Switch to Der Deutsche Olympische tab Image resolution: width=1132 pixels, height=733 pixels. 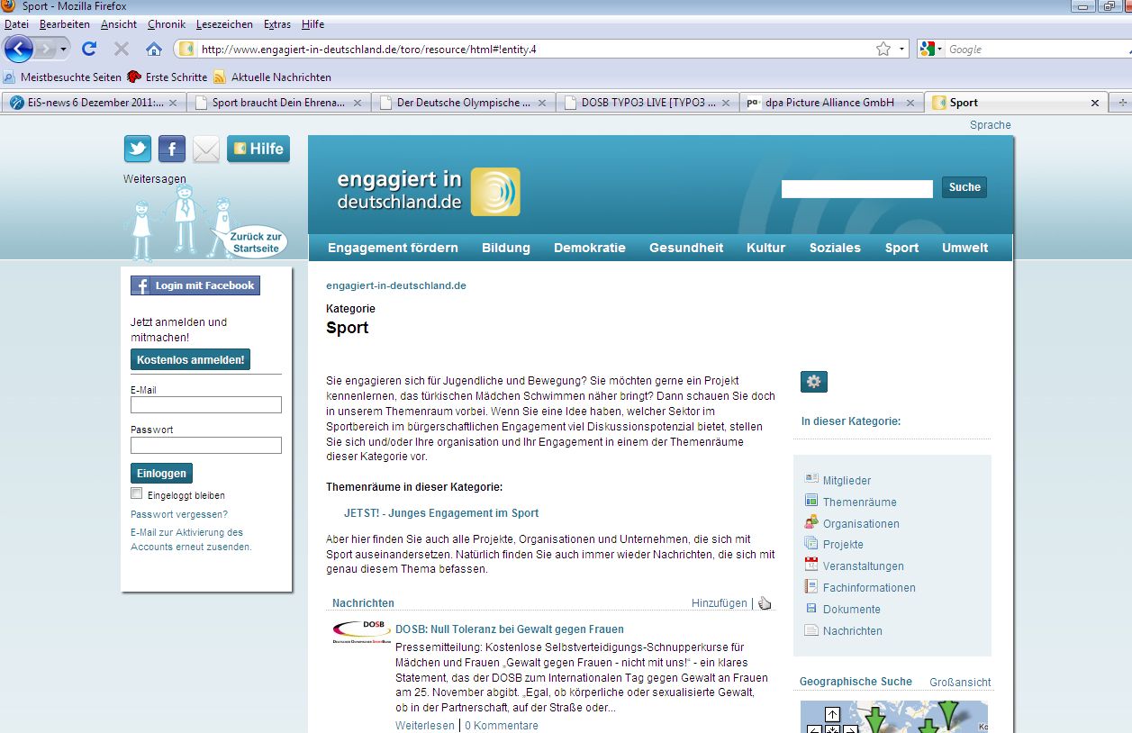(463, 103)
